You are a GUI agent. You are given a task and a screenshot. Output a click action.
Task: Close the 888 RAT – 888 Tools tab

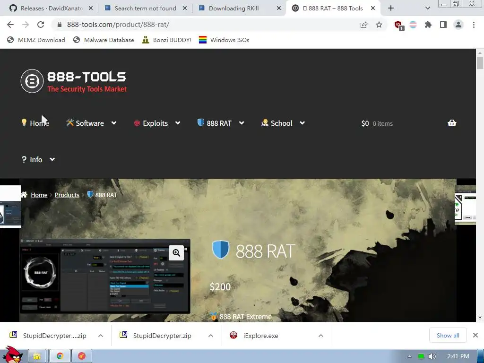click(x=373, y=9)
